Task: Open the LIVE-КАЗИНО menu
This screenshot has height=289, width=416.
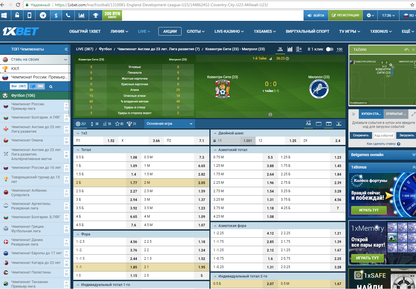Action: (x=229, y=31)
